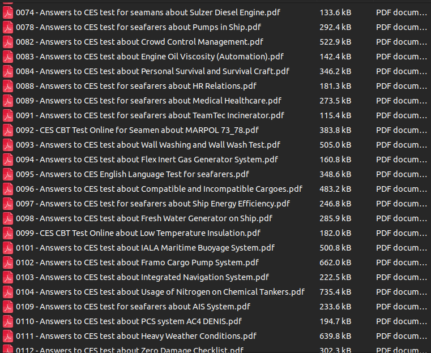
Task: Click PDF icon for 0095 English Language Test
Action: click(x=8, y=174)
